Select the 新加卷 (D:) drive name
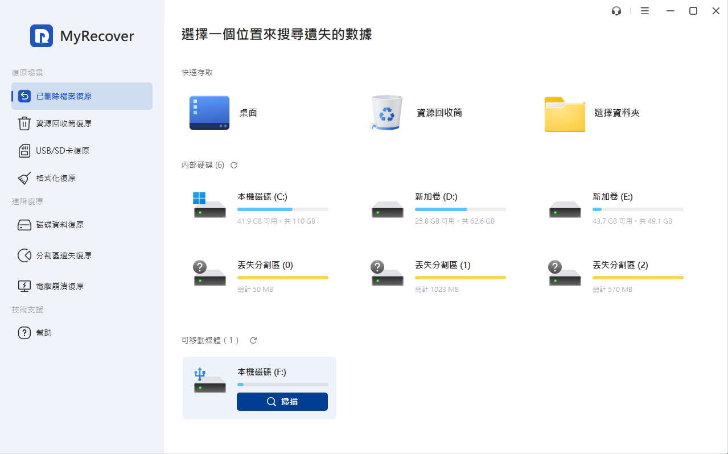The image size is (728, 454). tap(437, 197)
